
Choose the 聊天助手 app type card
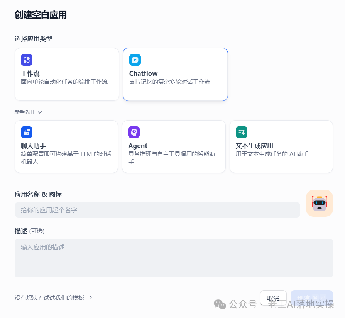(x=66, y=146)
